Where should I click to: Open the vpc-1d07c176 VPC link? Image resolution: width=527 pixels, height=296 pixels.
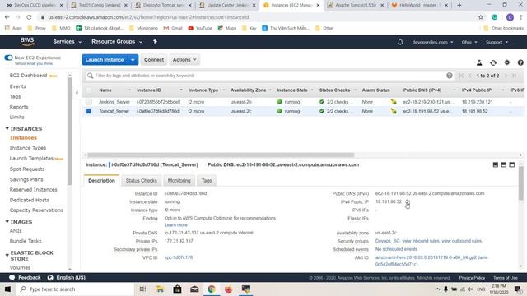click(179, 257)
